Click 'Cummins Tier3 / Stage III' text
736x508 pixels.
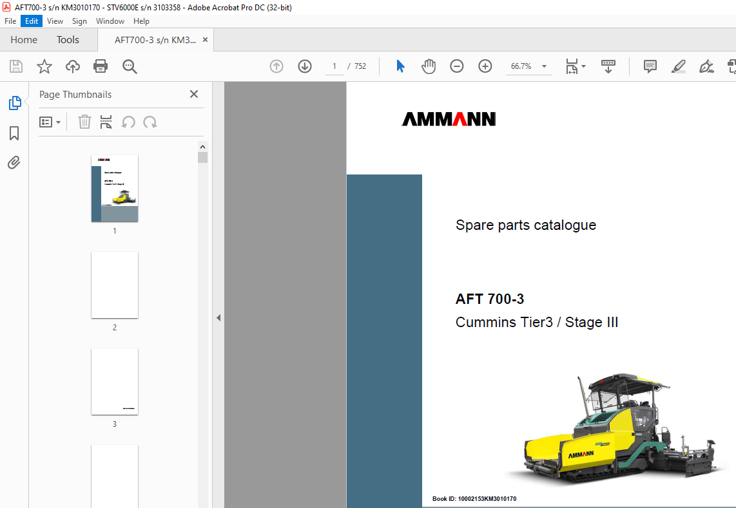click(536, 323)
